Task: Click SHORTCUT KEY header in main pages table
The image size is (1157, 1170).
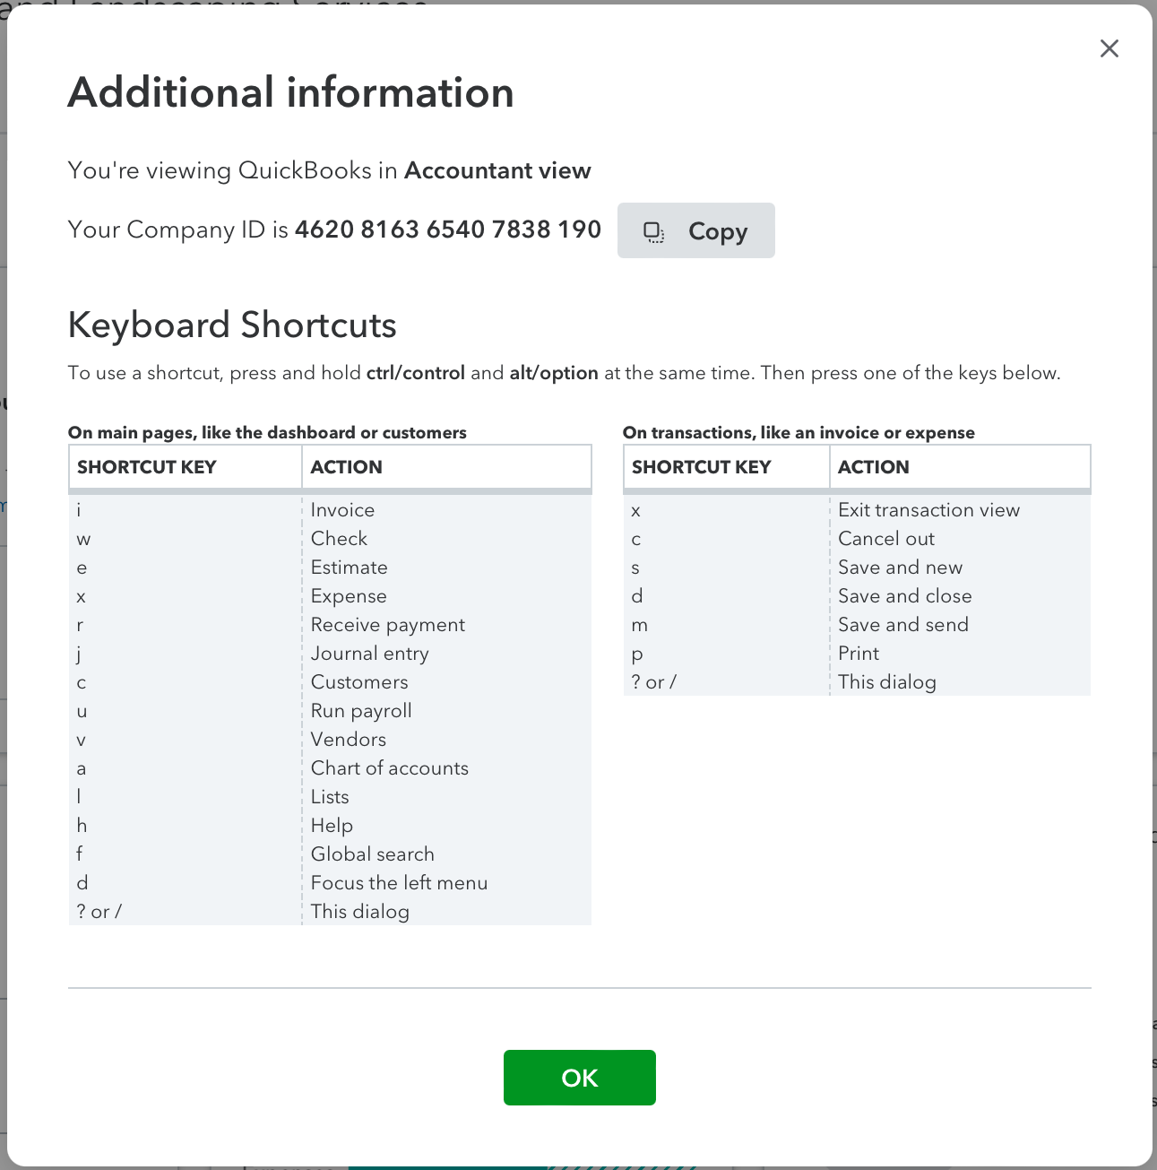Action: pyautogui.click(x=147, y=467)
